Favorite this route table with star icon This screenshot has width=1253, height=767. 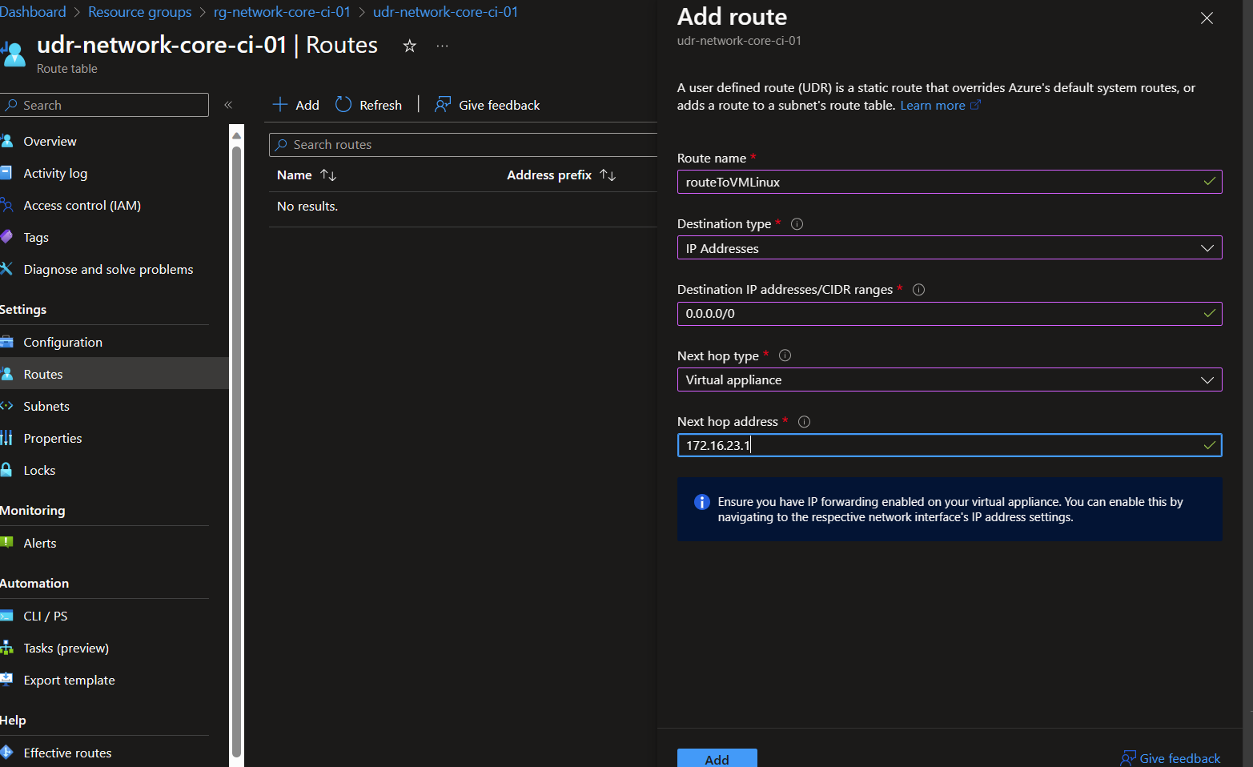tap(409, 46)
